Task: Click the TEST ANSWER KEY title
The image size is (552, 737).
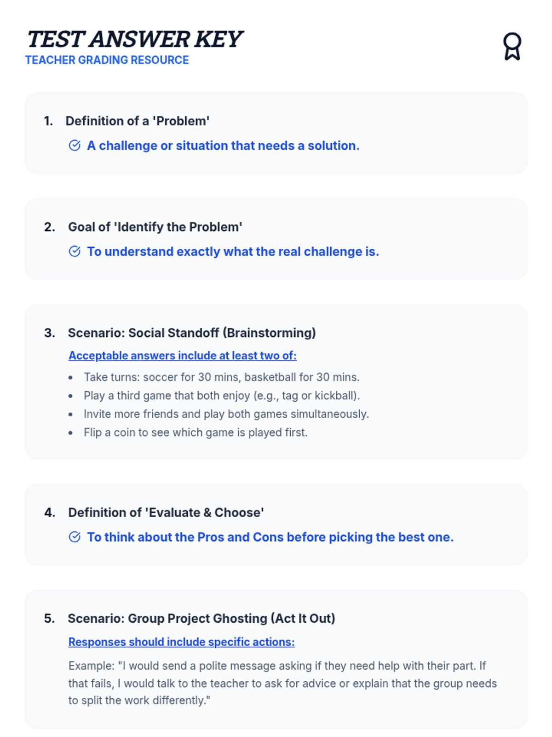Action: (x=134, y=39)
